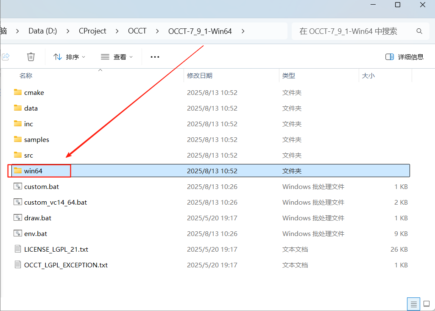Select the win64 folder icon

coord(18,170)
